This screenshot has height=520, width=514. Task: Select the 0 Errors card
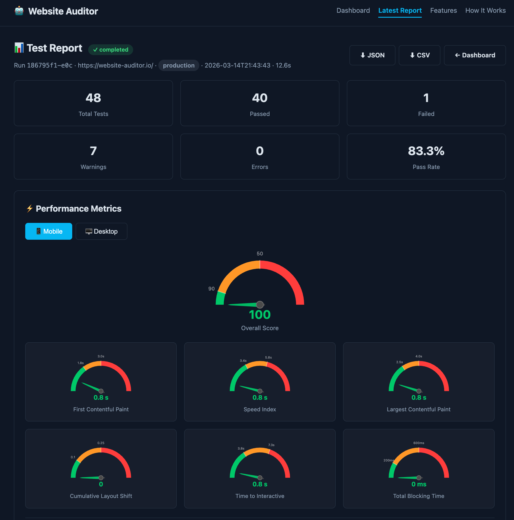[x=260, y=157]
